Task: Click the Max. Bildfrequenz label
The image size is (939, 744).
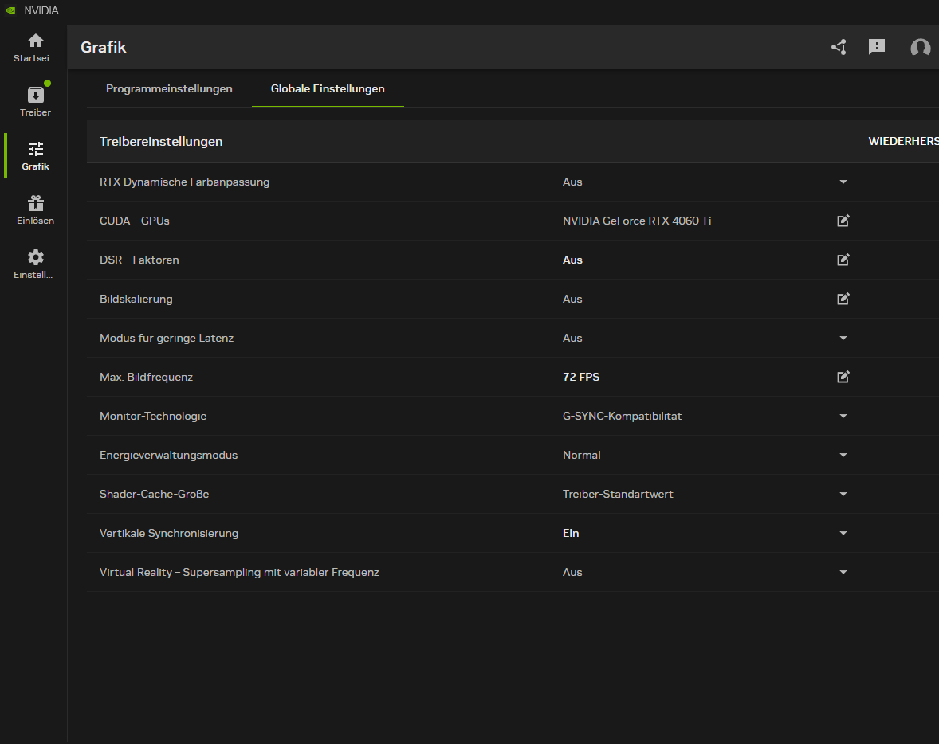Action: click(146, 377)
